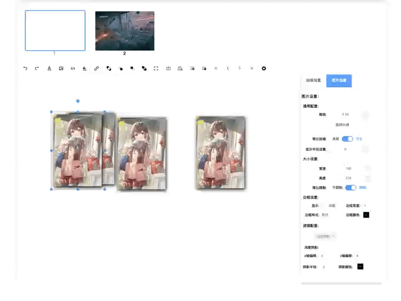Select the rightmost girl image on canvas

[221, 153]
